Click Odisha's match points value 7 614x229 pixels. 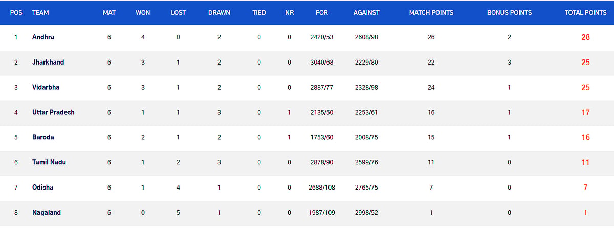pos(431,188)
